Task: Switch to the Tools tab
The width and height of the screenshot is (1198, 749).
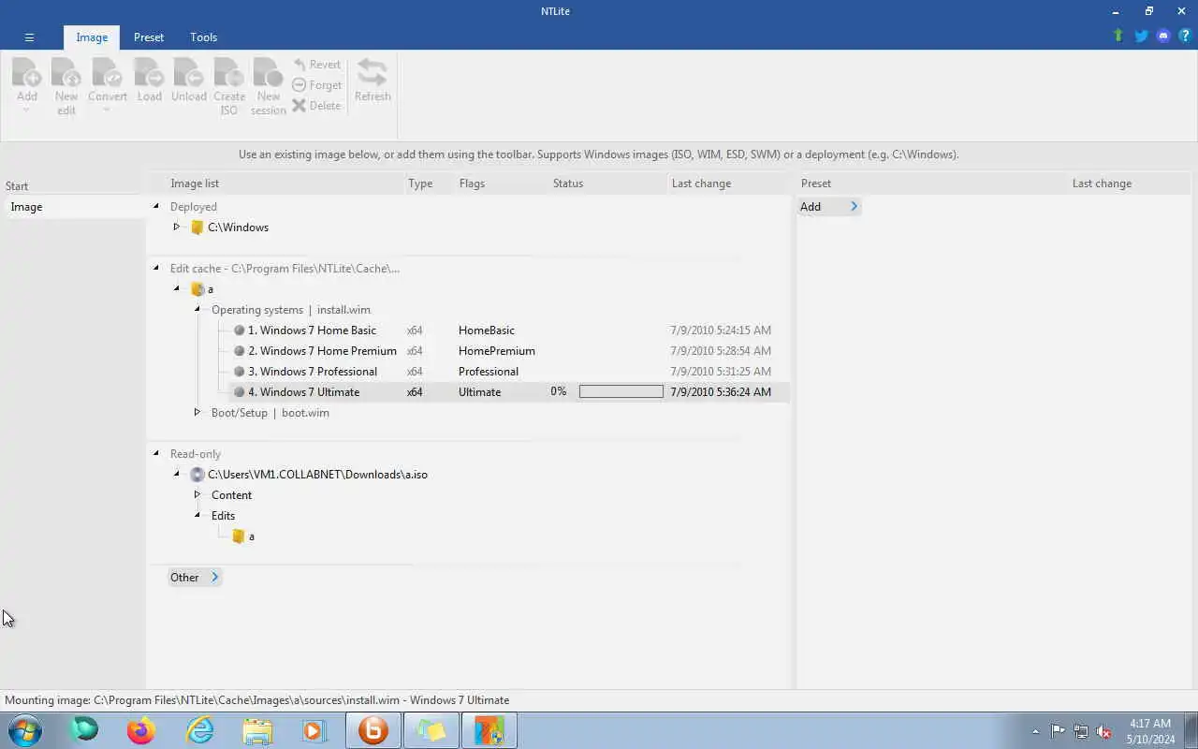Action: click(x=203, y=37)
